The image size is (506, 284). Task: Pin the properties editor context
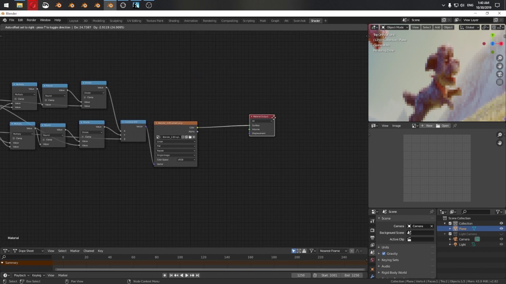click(x=431, y=212)
